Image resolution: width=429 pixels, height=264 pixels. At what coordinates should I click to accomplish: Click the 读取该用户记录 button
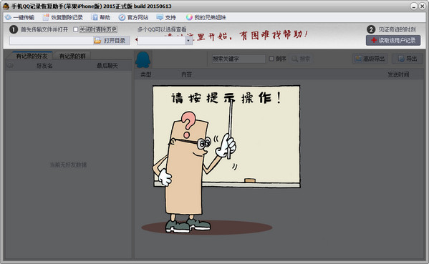tap(393, 41)
